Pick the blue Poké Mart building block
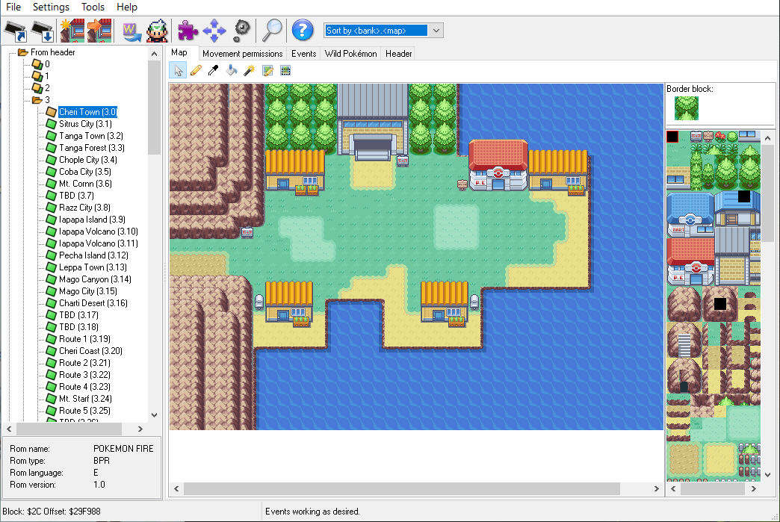780x522 pixels. coord(690,215)
